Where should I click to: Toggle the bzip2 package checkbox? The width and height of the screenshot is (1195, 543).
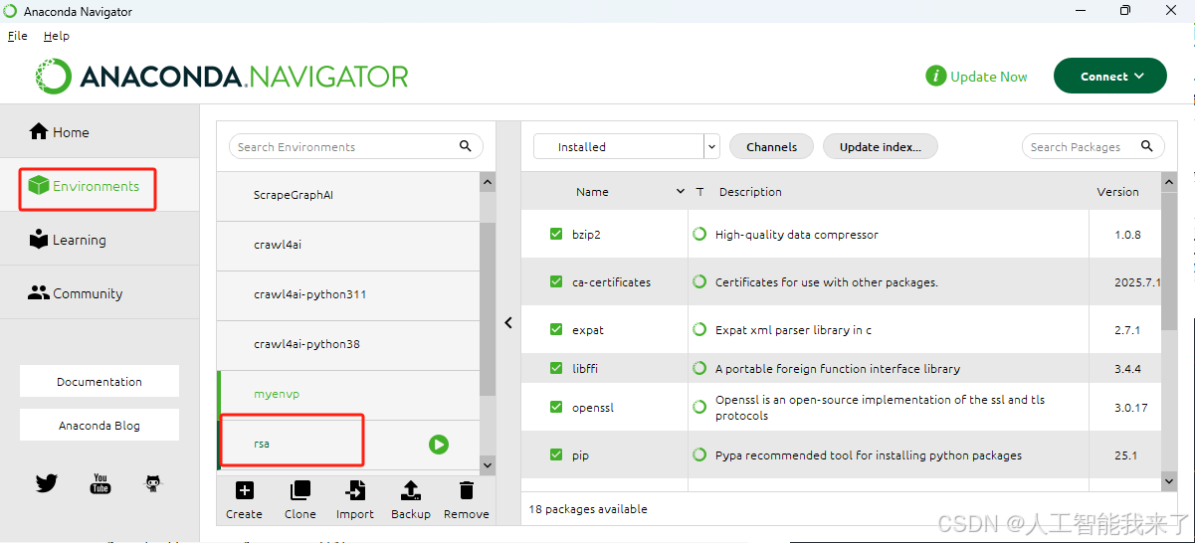click(x=556, y=235)
